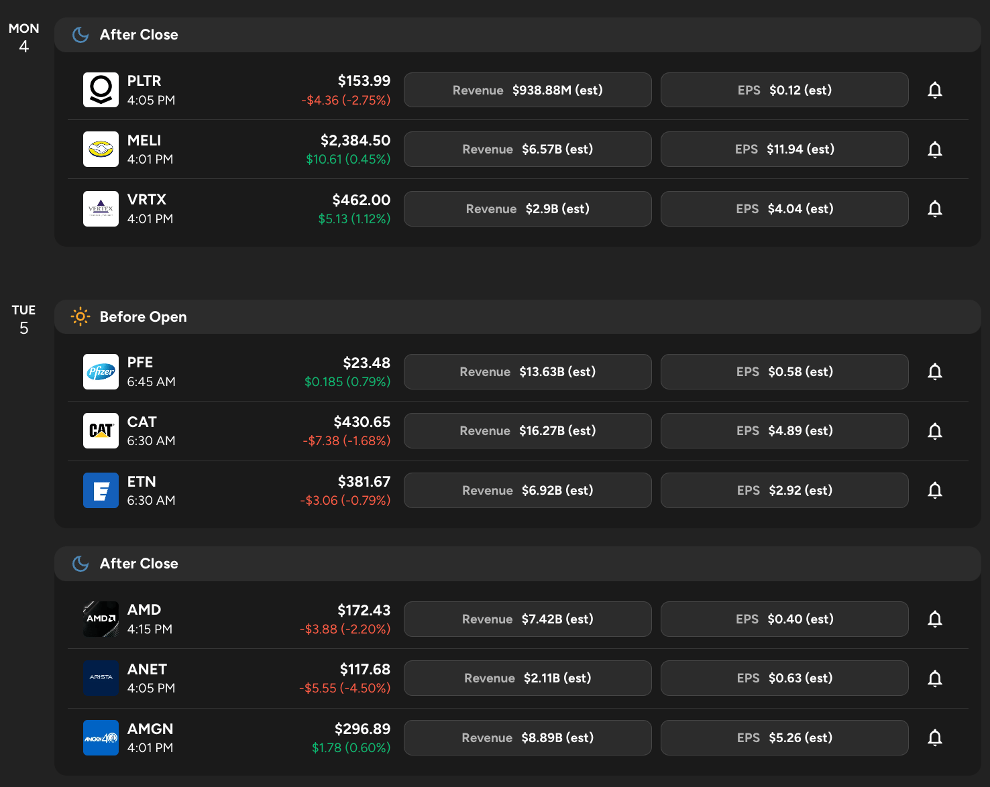990x787 pixels.
Task: Click the ETN share price $381.67
Action: [x=364, y=481]
